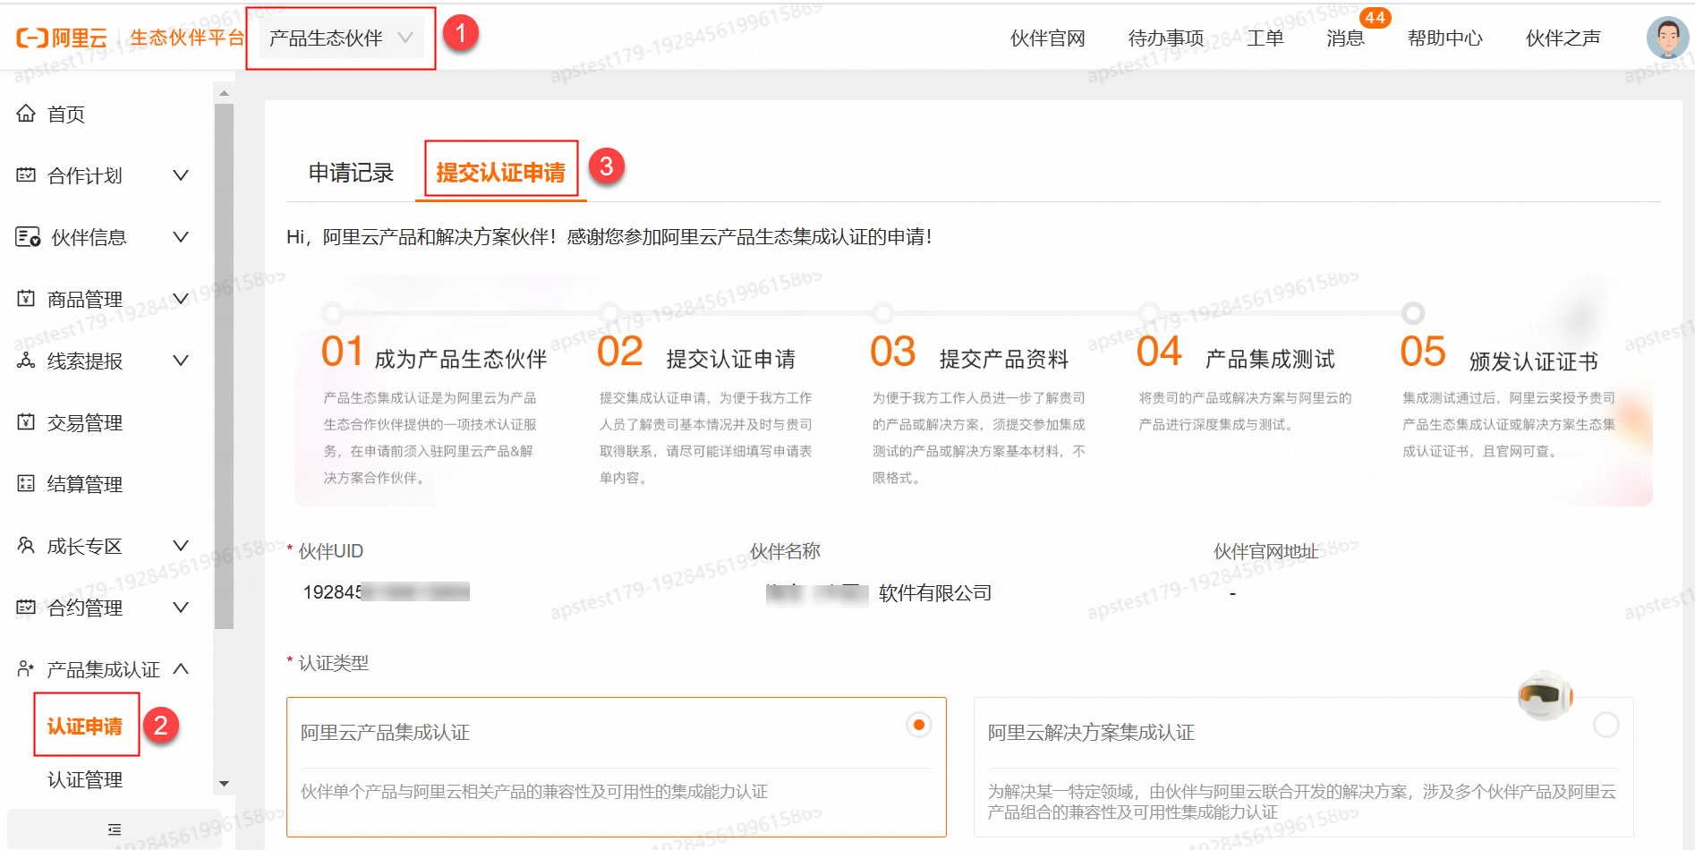Click step 05 颁发认证证书 heading
The height and width of the screenshot is (850, 1695).
[1534, 361]
